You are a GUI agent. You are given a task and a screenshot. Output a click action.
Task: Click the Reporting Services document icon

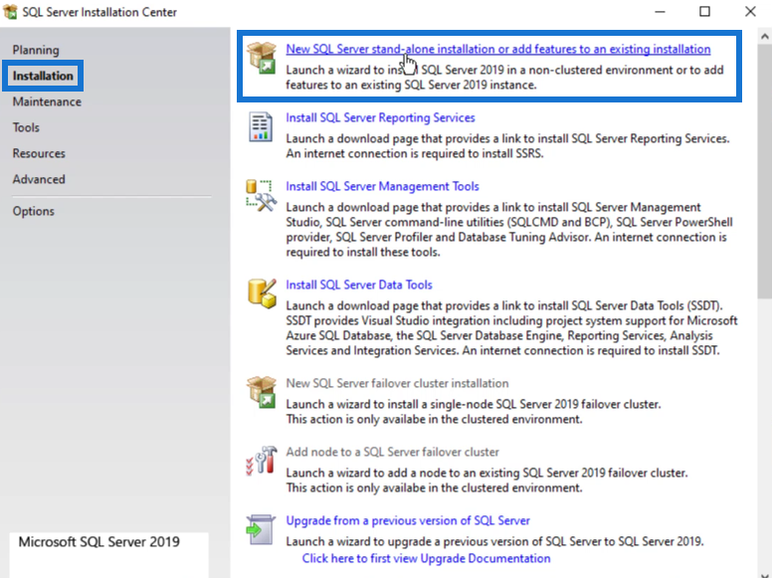[x=261, y=127]
